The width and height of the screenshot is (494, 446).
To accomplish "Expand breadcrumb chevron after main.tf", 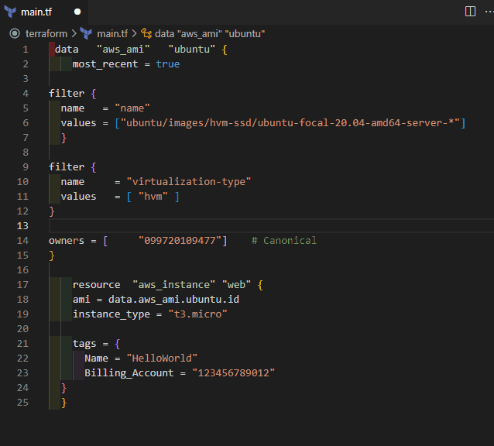I will (x=134, y=33).
